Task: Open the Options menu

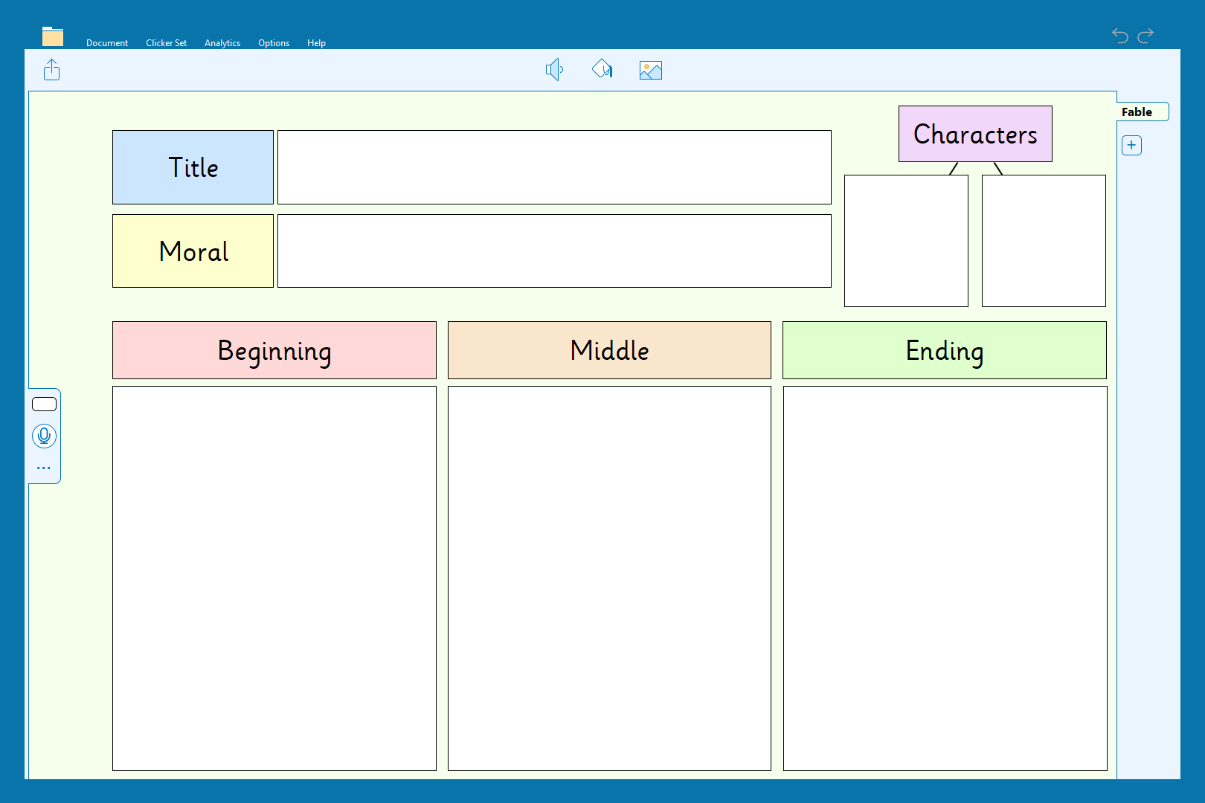Action: [x=274, y=43]
